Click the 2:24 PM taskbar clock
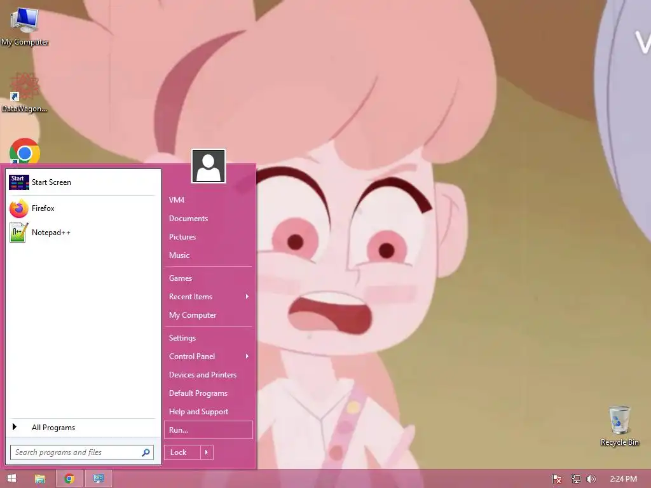This screenshot has height=488, width=651. coord(624,479)
